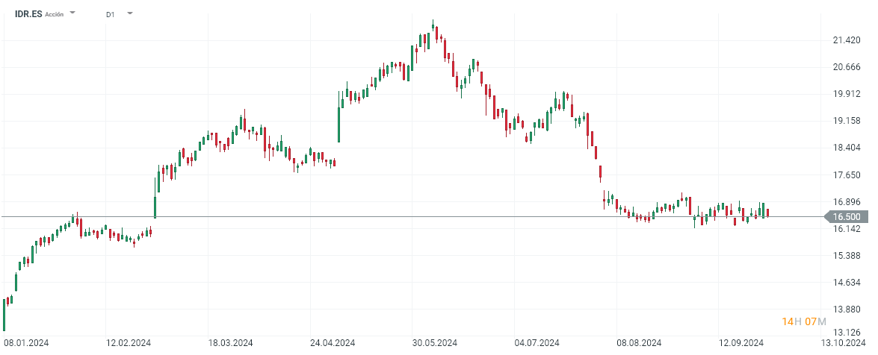Image resolution: width=878 pixels, height=355 pixels.
Task: Click the 15.388 price axis label
Action: (847, 256)
